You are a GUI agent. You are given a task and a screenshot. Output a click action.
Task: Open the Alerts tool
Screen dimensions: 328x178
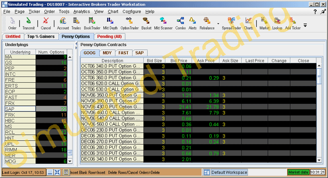pos(193,23)
